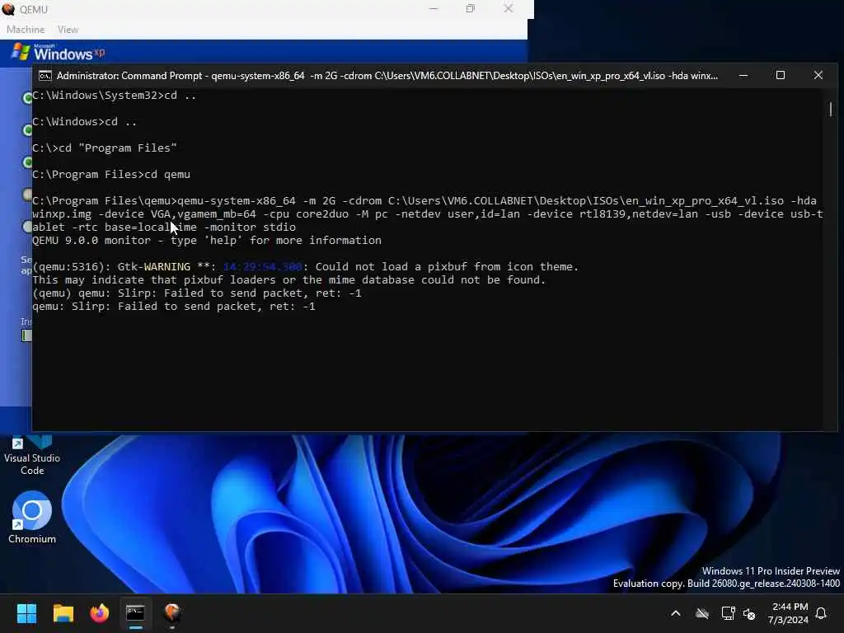Screen dimensions: 844x633
Task: Show hidden system tray icons
Action: (676, 613)
